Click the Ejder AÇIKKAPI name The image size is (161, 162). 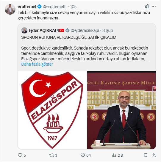pyautogui.click(x=44, y=30)
